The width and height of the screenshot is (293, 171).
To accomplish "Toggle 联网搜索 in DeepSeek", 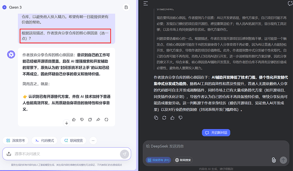I will (x=183, y=160).
